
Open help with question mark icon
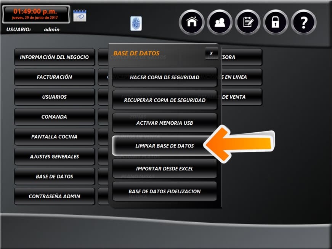(303, 22)
